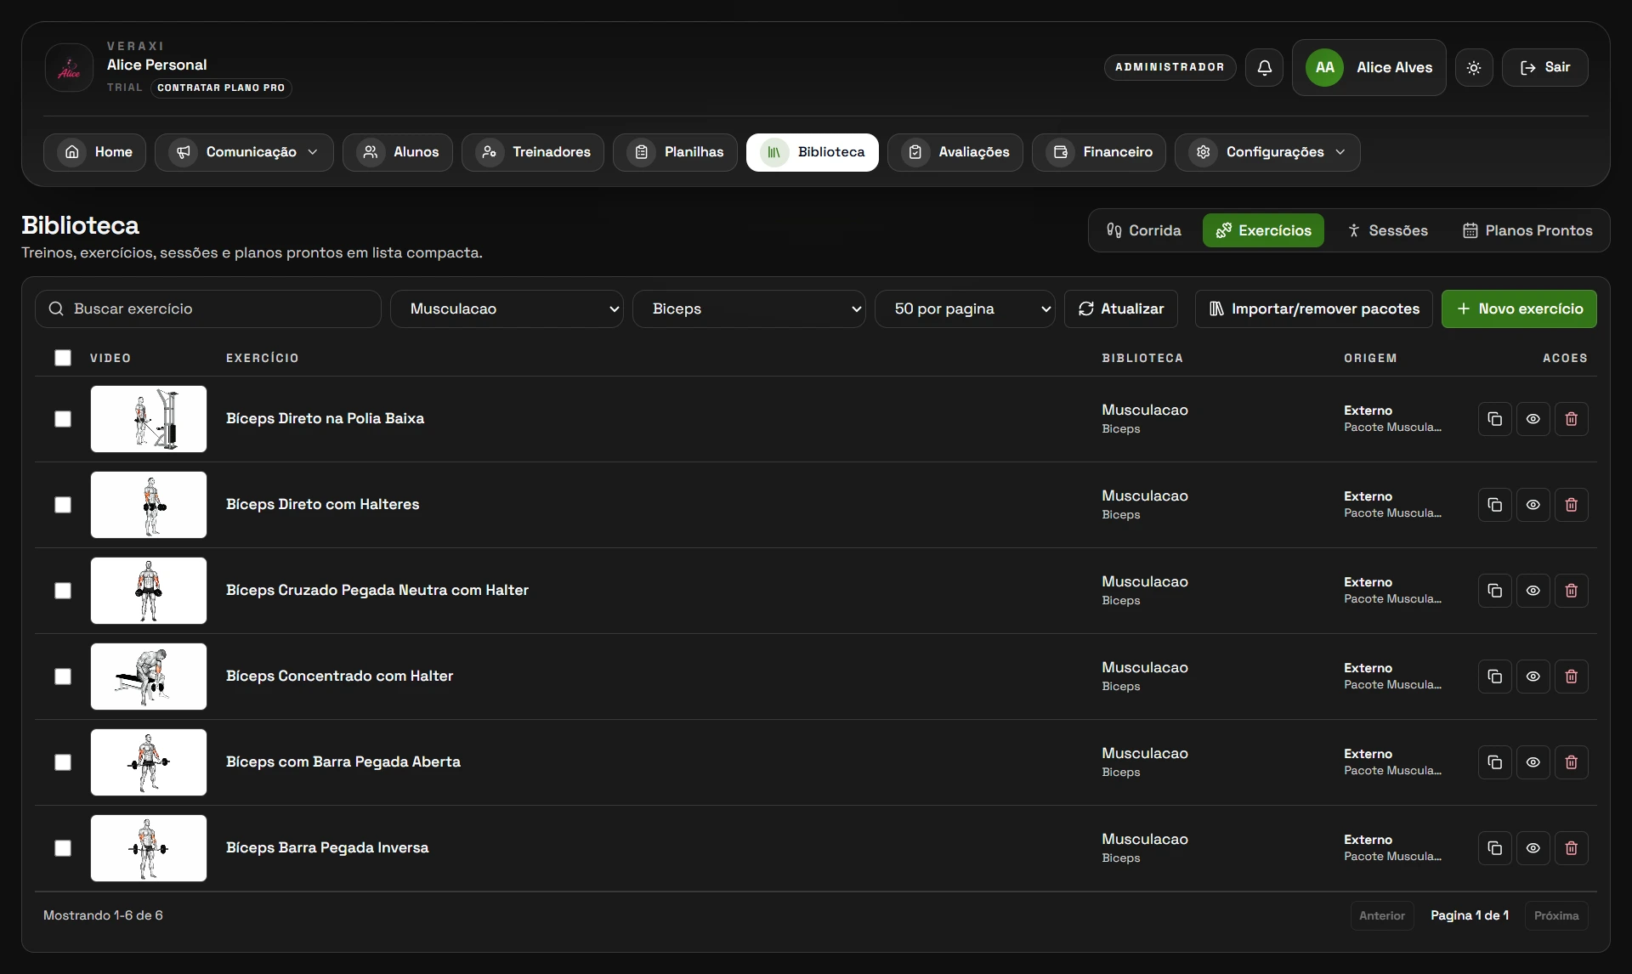Delete Bíceps com Barra Pegada Aberta
Image resolution: width=1632 pixels, height=974 pixels.
coord(1571,762)
